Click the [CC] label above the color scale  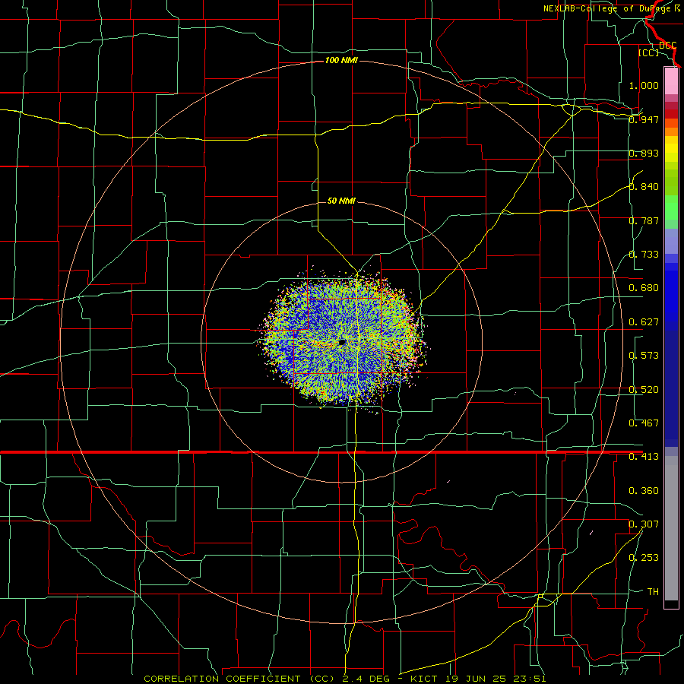coord(648,52)
